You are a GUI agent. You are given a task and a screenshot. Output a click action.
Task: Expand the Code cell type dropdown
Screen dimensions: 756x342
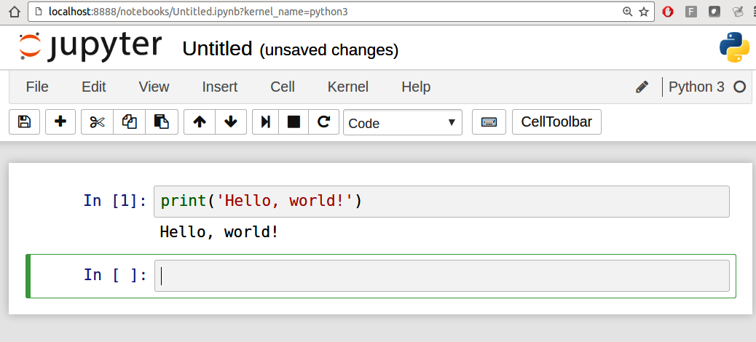click(402, 123)
